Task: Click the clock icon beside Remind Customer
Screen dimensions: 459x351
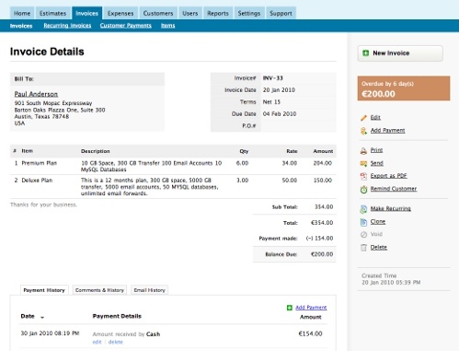Action: coord(363,190)
